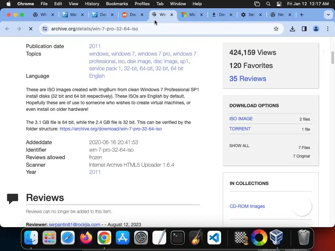This screenshot has width=335, height=251.
Task: Go back to the previous page
Action: click(7, 29)
